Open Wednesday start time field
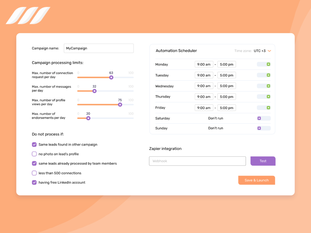Image resolution: width=311 pixels, height=233 pixels. pos(204,86)
